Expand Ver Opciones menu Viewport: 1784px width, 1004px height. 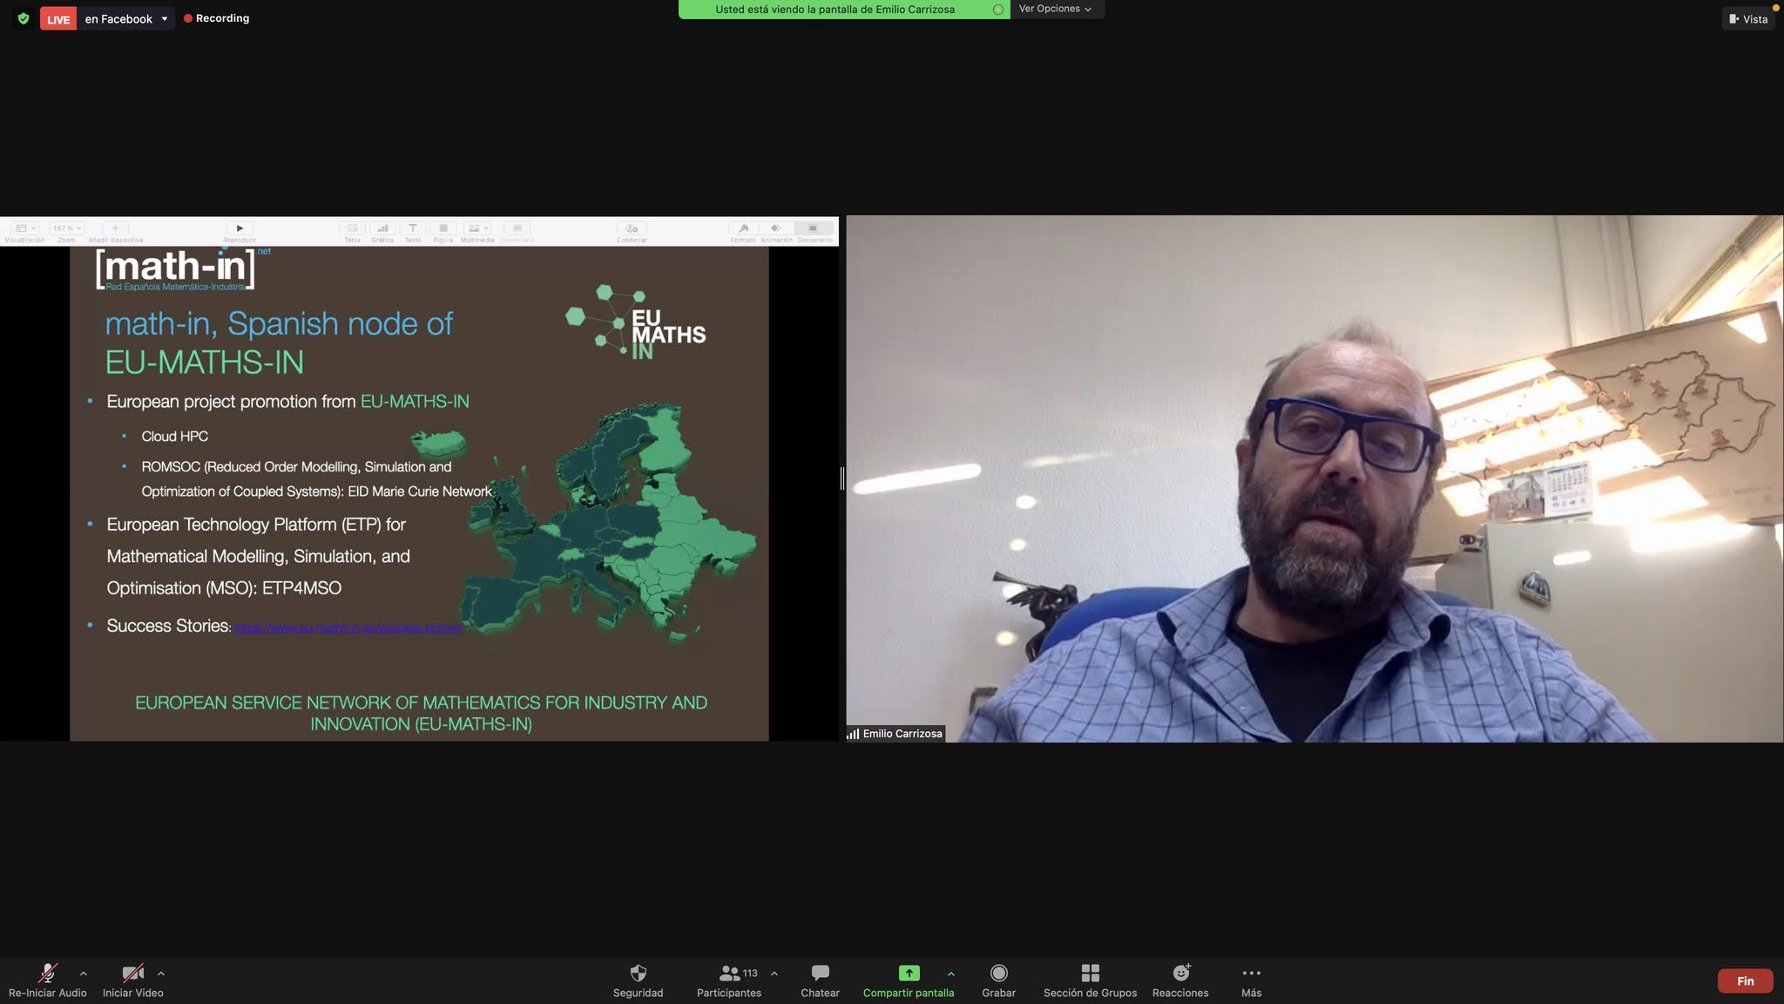(x=1056, y=9)
